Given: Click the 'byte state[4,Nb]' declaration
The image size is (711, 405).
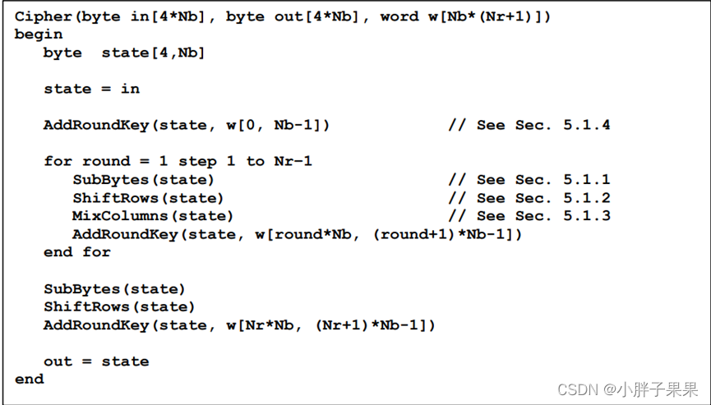Looking at the screenshot, I should click(x=124, y=53).
